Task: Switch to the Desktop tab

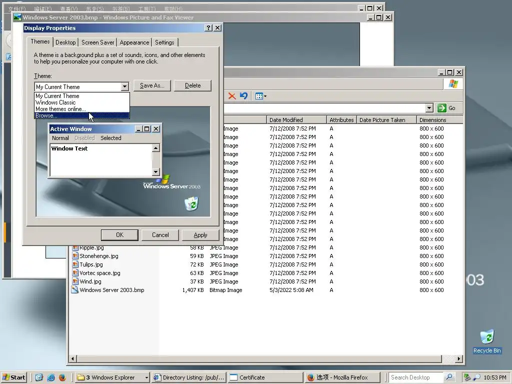Action: (65, 42)
